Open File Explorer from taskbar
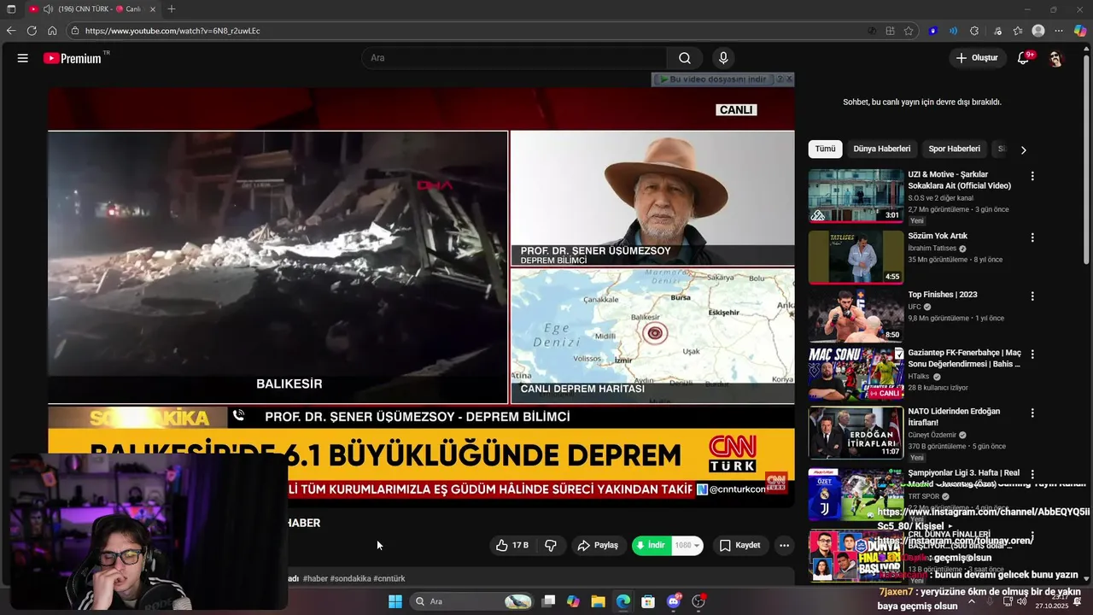 coord(598,601)
